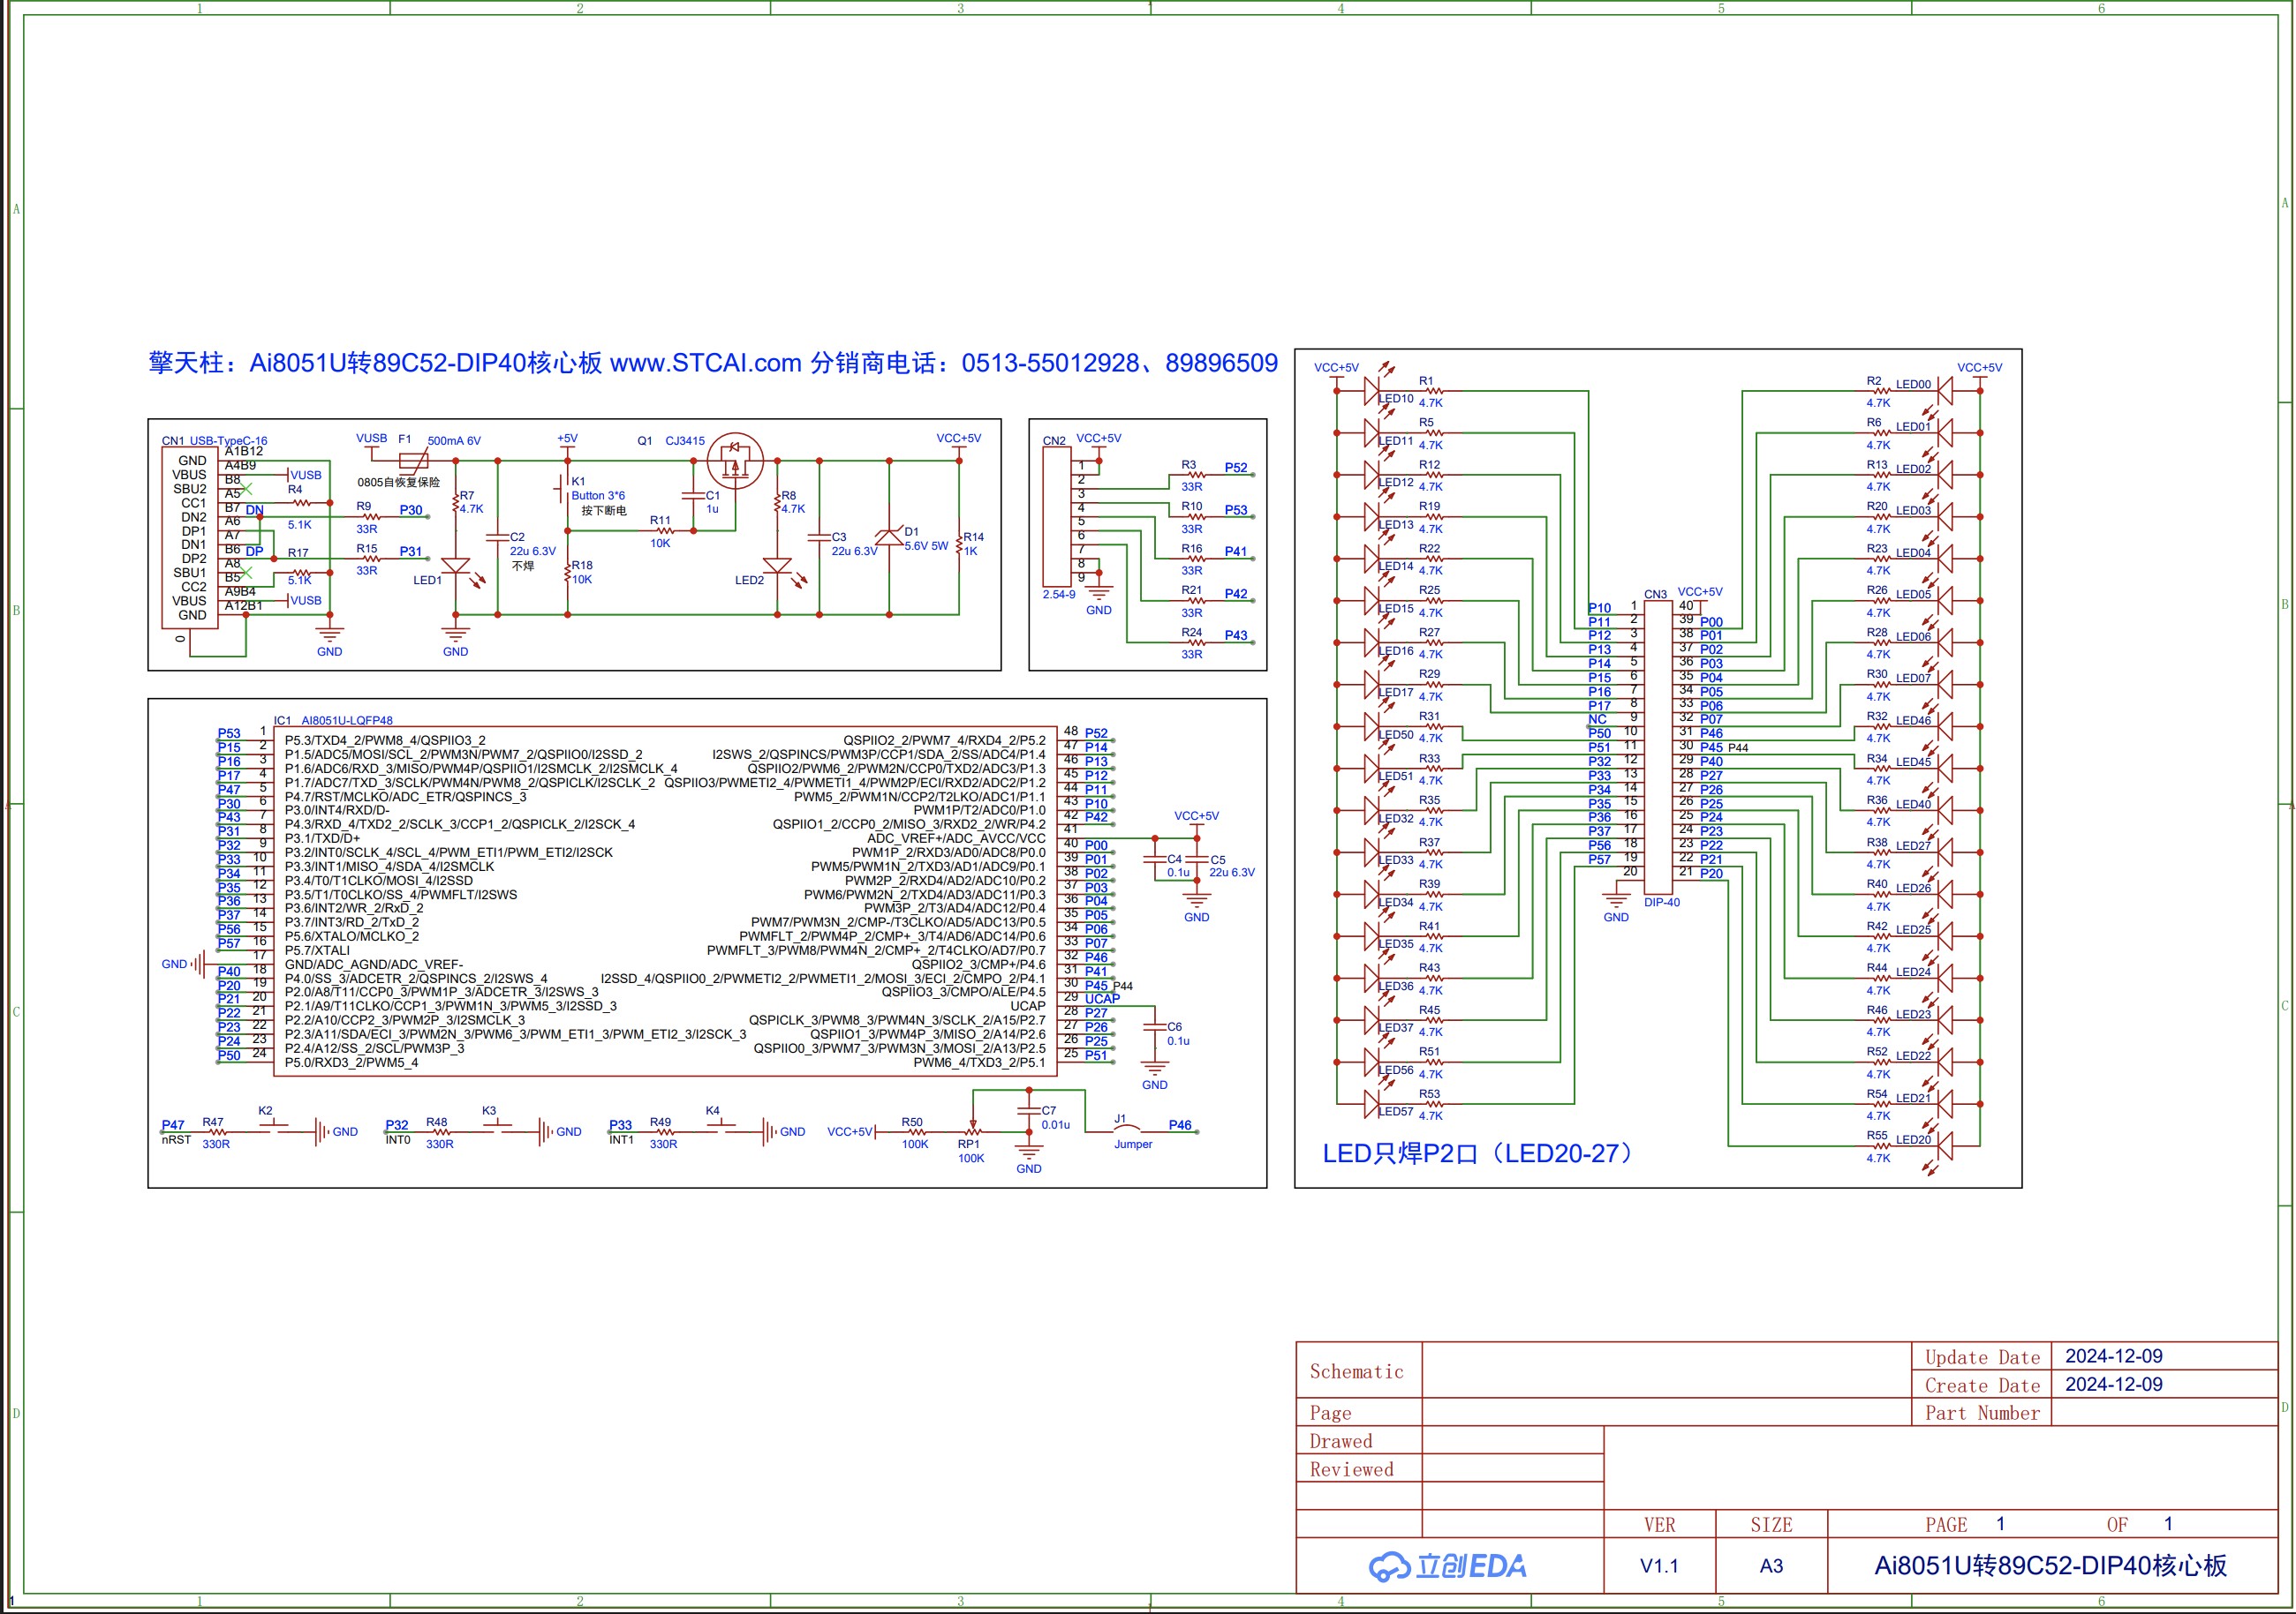This screenshot has width=2296, height=1614.
Task: Select the CN2 2.54-9 connector body
Action: [1055, 517]
